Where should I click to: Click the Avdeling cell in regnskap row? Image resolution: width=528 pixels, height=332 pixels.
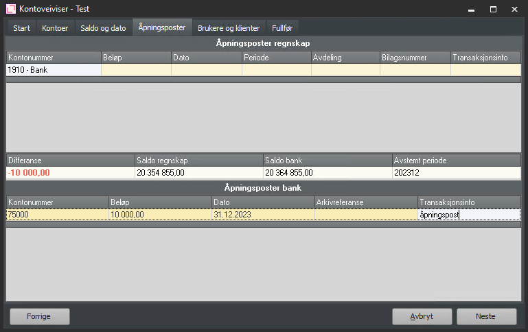pyautogui.click(x=345, y=70)
